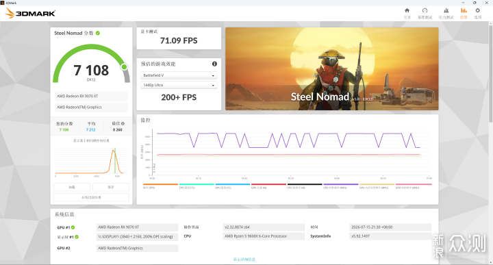Click the Compare result online button
Image resolution: width=493 pixels, height=265 pixels.
pos(91,197)
